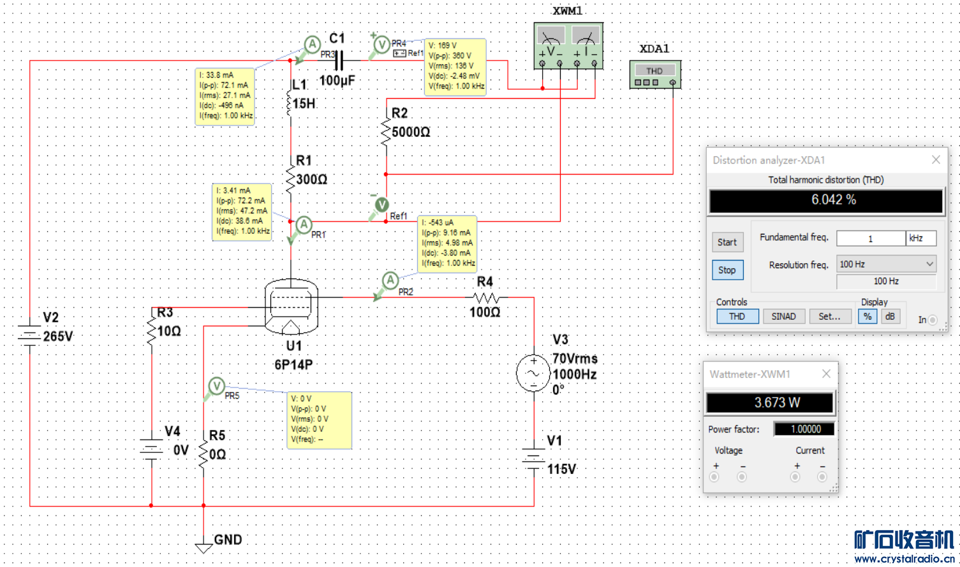The image size is (960, 567).
Task: Select the L1 15H inductor symbol
Action: coord(290,103)
